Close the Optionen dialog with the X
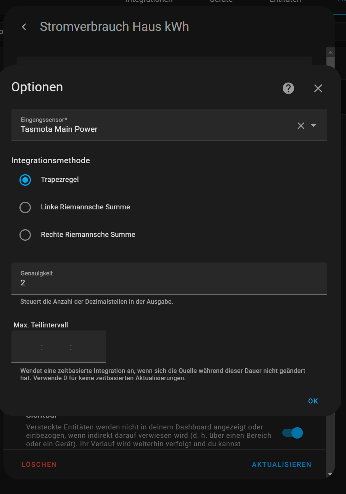 (318, 88)
